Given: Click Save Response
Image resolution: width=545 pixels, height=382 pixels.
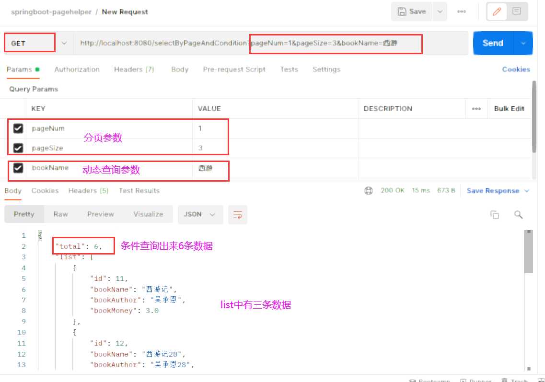Looking at the screenshot, I should click(x=493, y=191).
